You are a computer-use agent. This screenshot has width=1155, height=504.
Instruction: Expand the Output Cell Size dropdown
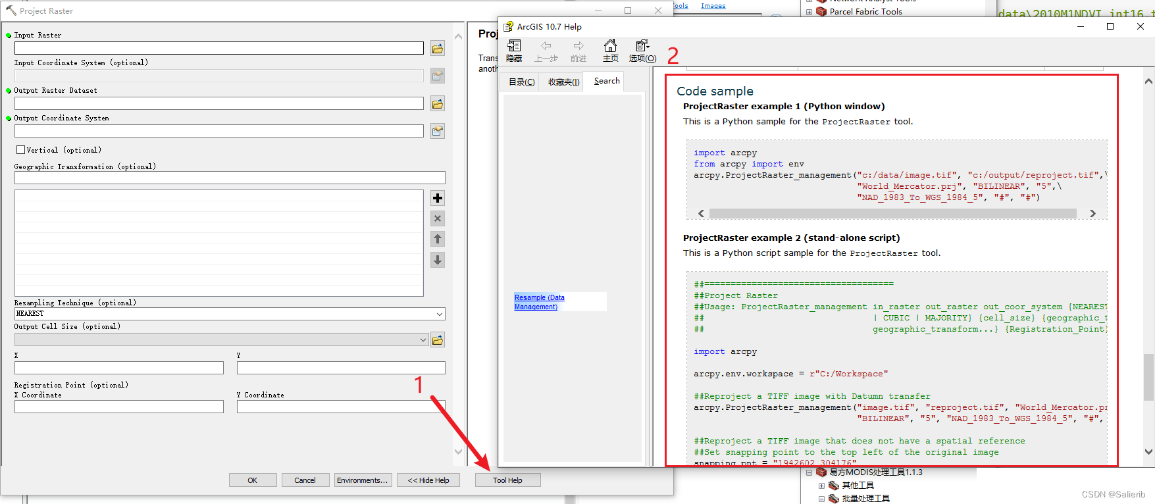423,340
